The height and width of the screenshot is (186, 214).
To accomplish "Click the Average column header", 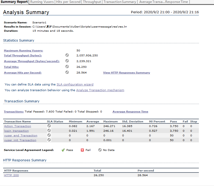I will [93, 122].
